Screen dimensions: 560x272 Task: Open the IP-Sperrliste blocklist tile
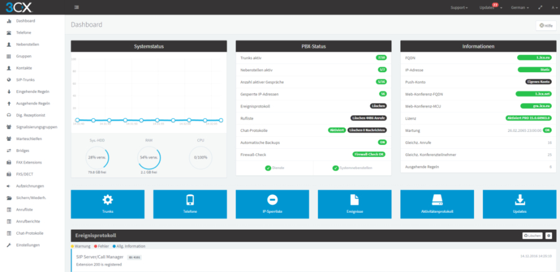272,204
